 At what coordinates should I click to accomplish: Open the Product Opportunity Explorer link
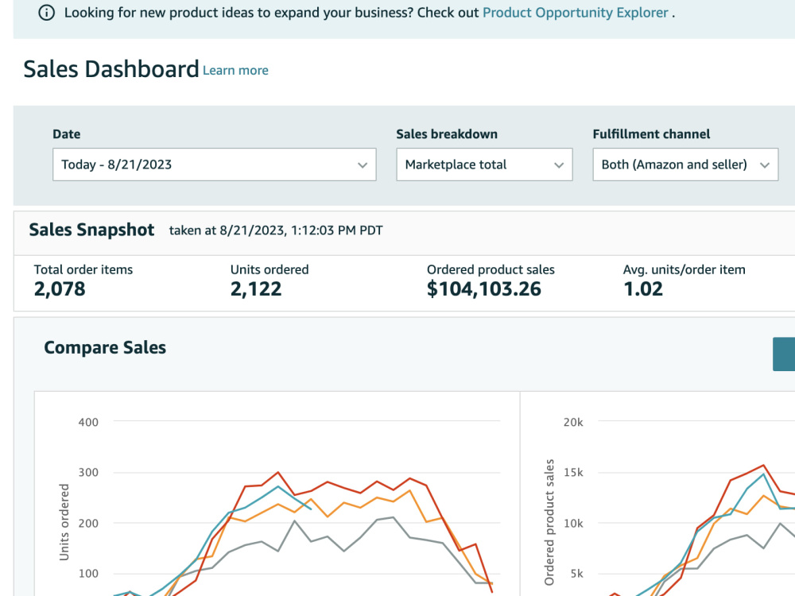click(575, 13)
